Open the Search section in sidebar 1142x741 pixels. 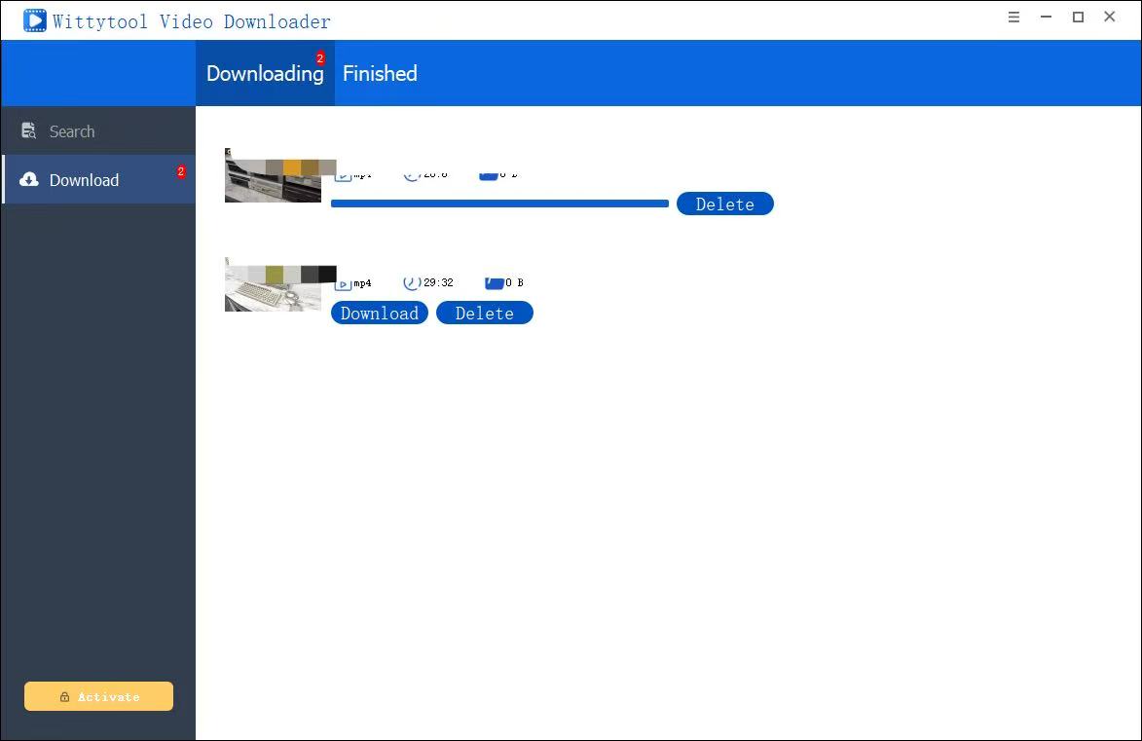point(72,131)
